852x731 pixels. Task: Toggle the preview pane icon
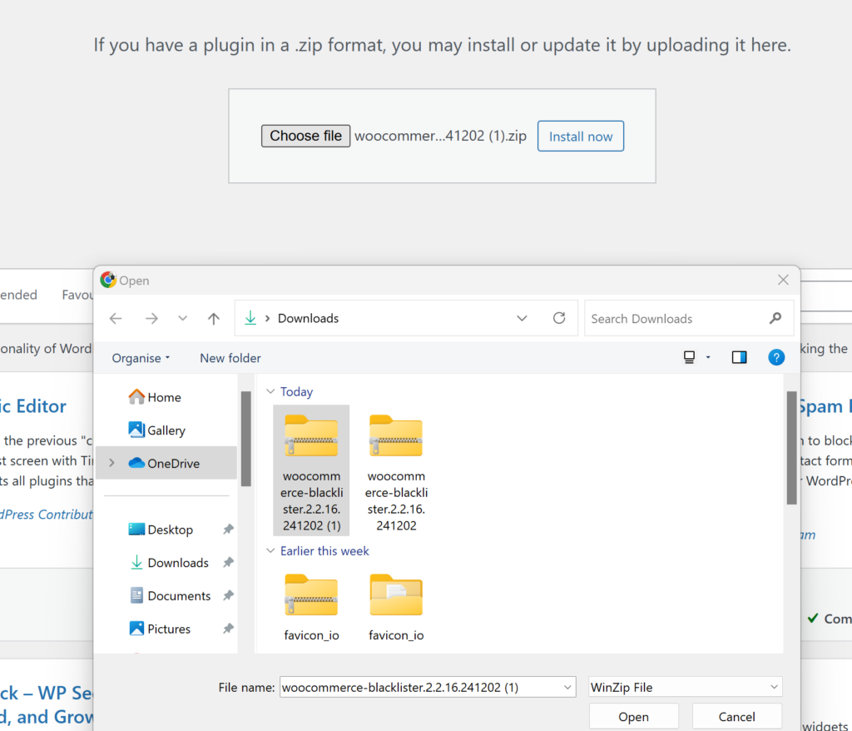point(739,357)
